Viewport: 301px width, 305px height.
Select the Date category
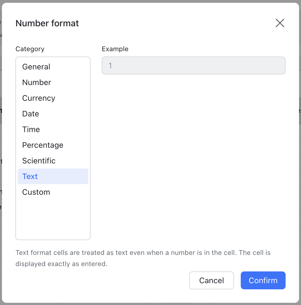31,114
